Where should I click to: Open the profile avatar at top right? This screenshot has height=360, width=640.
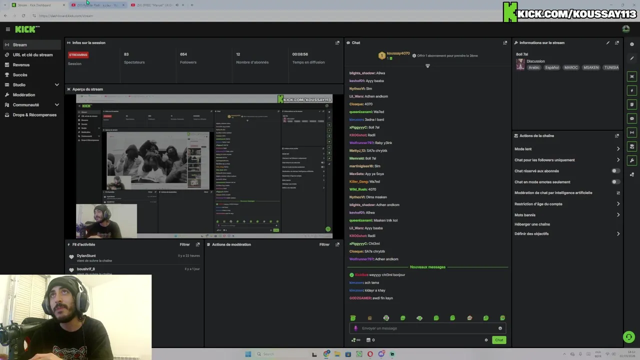[x=626, y=29]
